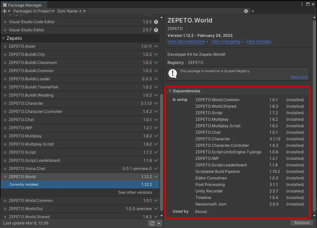317x228 pixels.
Task: Open the advanced settings gear icon
Action: [x=246, y=11]
